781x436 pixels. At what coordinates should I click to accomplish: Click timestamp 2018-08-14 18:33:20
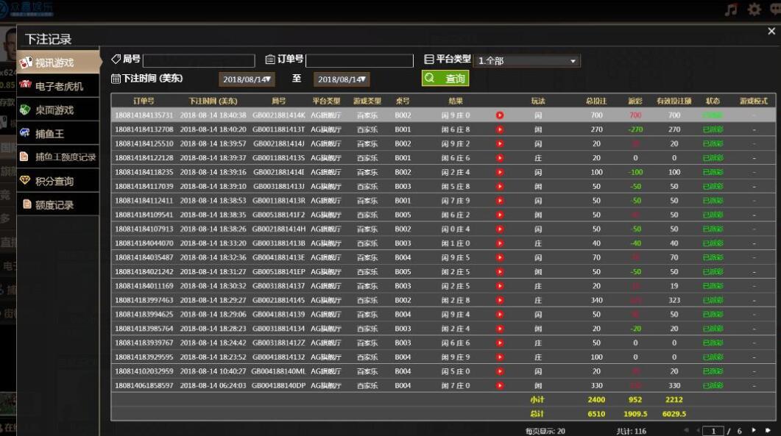click(x=213, y=243)
